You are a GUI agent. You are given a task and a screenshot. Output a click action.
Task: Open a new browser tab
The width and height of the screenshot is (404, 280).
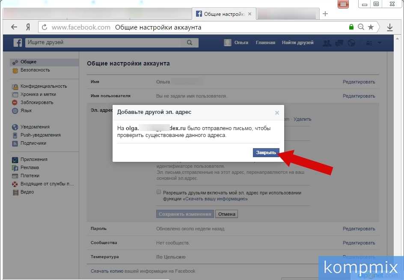325,14
